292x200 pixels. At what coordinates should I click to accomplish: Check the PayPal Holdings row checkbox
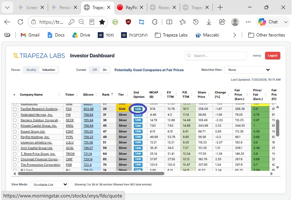click(15, 137)
